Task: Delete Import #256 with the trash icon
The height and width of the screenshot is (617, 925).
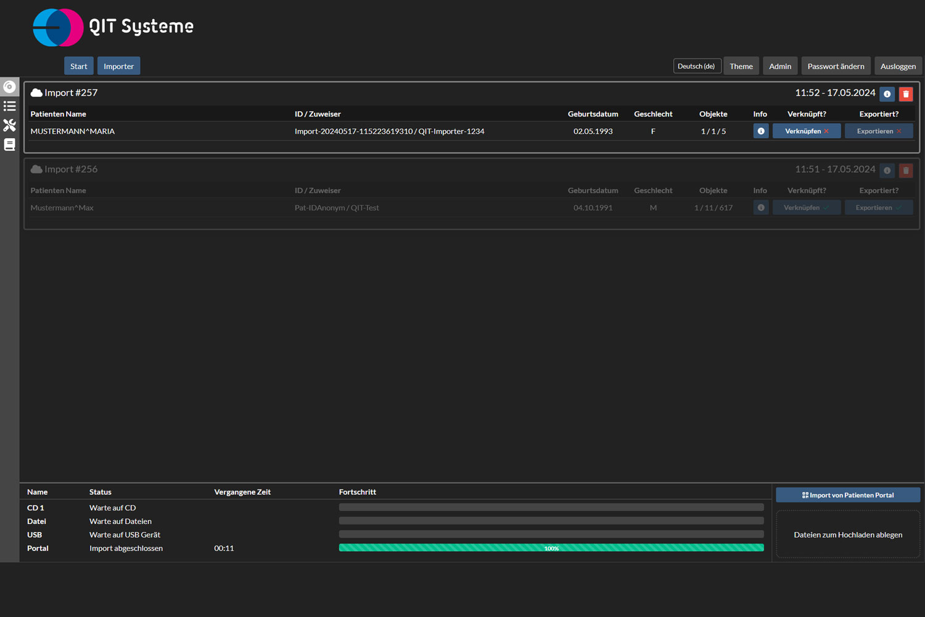Action: 905,170
